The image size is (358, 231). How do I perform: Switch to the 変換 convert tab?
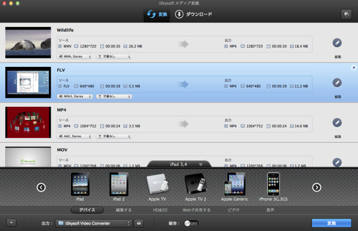[156, 14]
